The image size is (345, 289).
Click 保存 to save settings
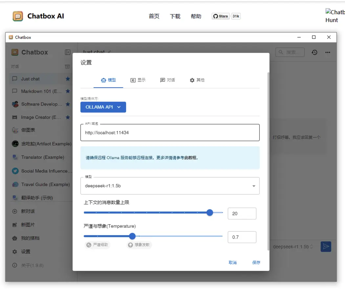[256, 262]
